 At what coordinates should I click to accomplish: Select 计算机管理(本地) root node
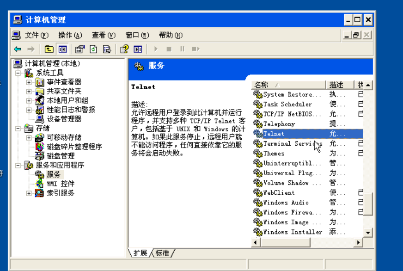[52, 63]
